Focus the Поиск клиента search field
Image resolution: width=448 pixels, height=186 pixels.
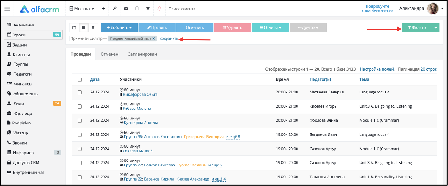[200, 9]
